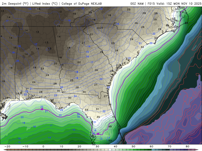Click the blue '12' contour label off south Florida

click(107, 140)
